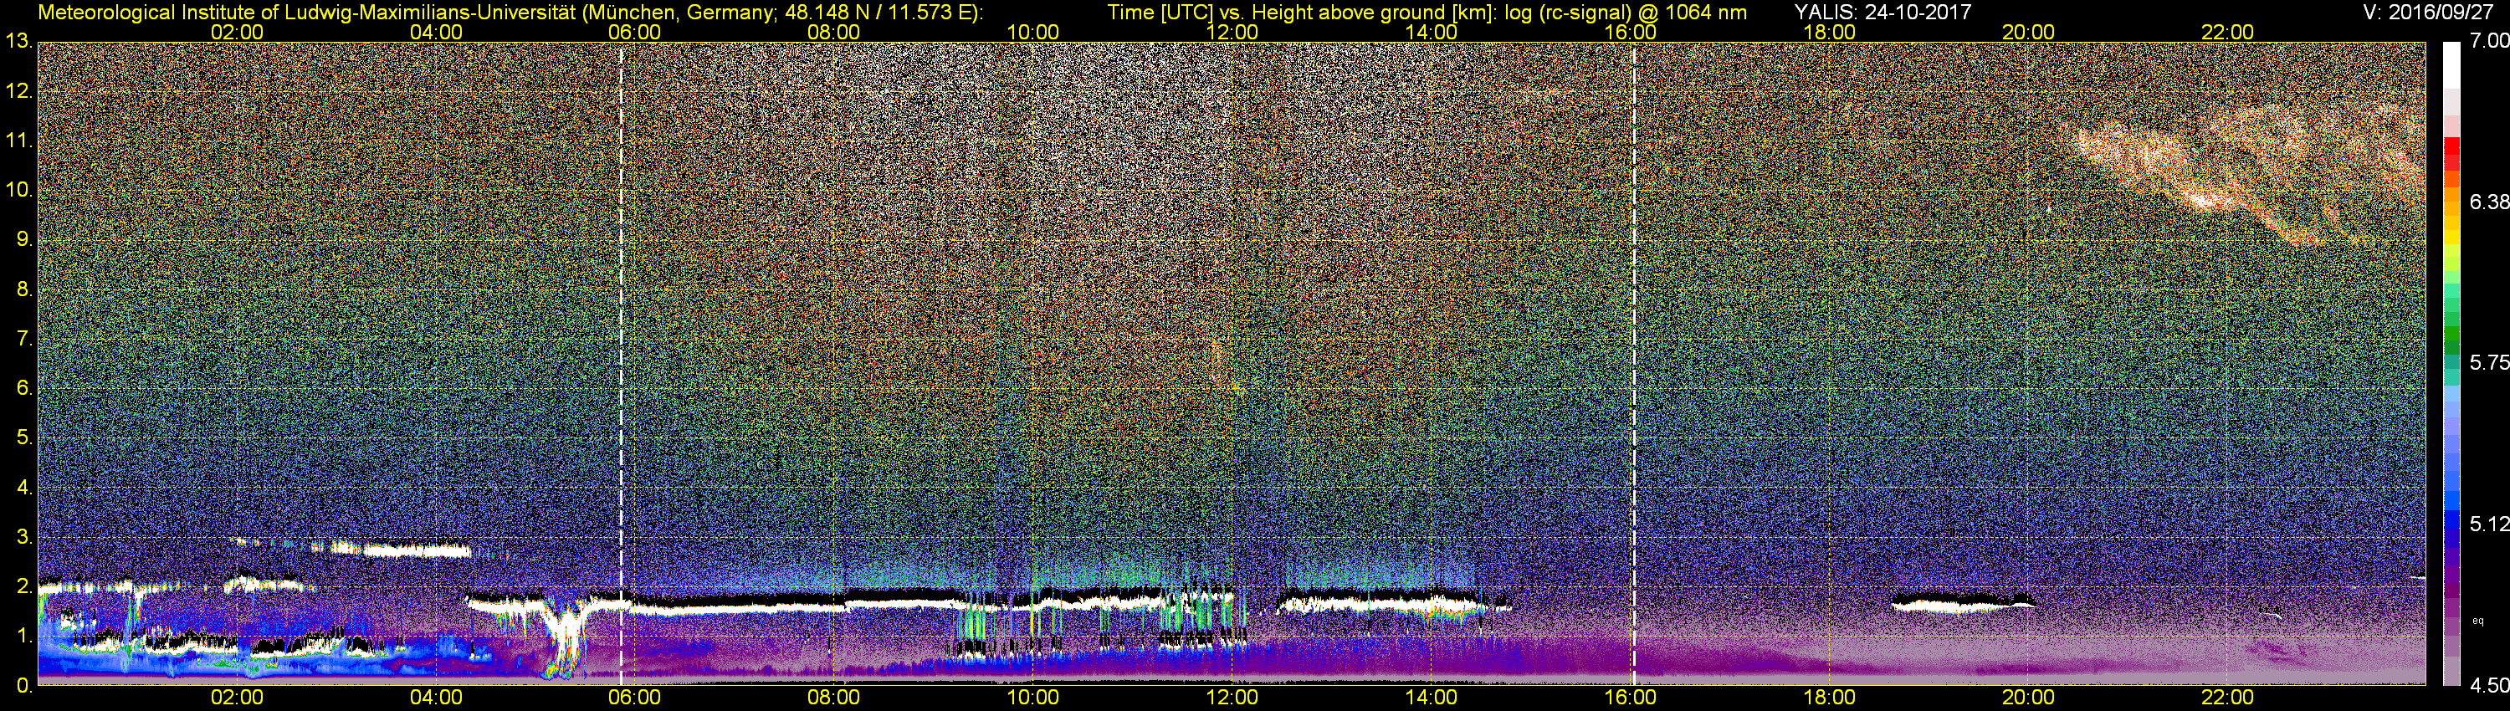Click the 5.75 label beside the color bar
The image size is (2510, 711).
pos(2490,362)
